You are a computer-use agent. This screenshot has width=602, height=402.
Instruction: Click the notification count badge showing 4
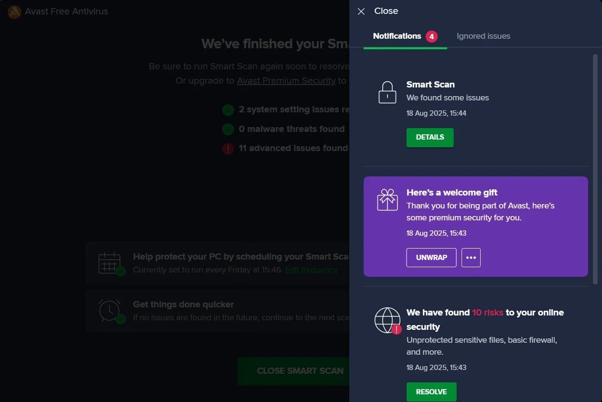pyautogui.click(x=432, y=36)
